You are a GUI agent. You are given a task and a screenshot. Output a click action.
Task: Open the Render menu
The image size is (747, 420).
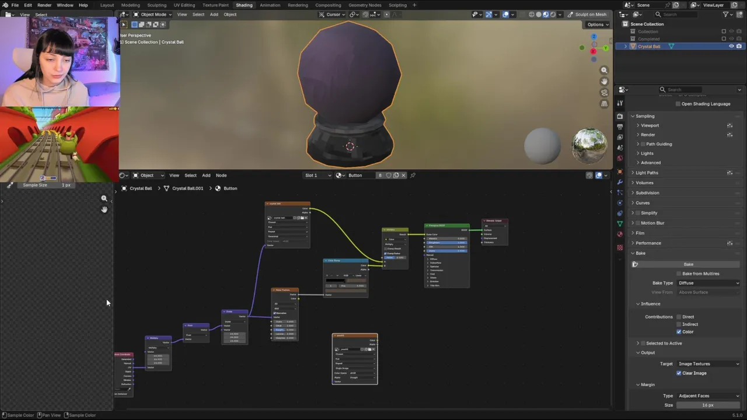click(44, 5)
